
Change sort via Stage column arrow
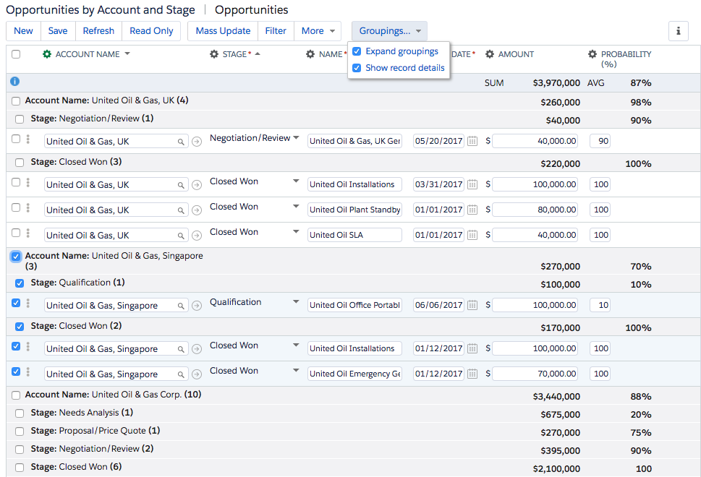[x=258, y=53]
